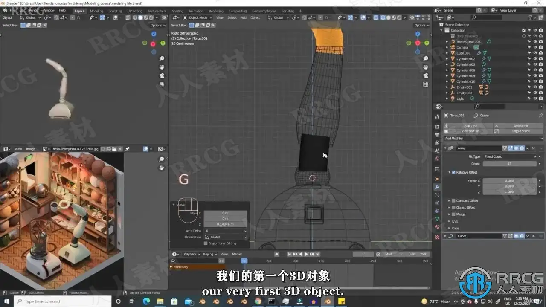Switch to the Sculpting workspace tab
Viewport: 546px width, 307px height.
[x=115, y=11]
